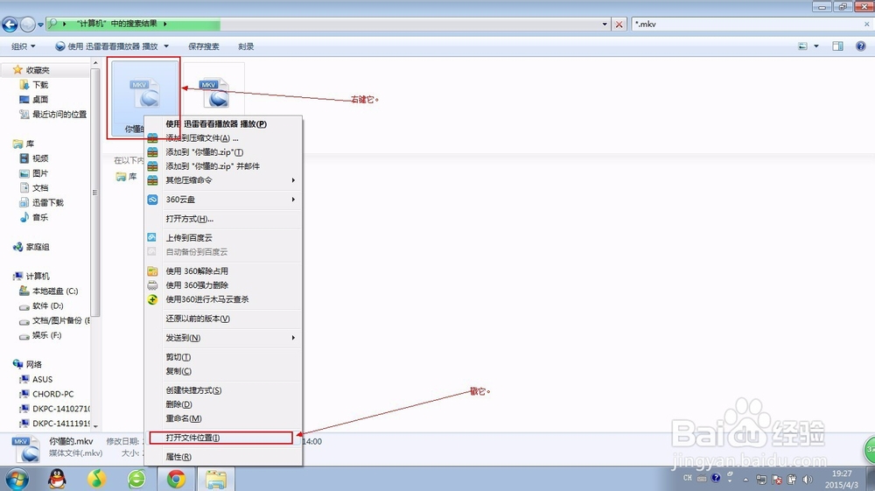
Task: Open the view options dropdown arrow
Action: coord(816,46)
